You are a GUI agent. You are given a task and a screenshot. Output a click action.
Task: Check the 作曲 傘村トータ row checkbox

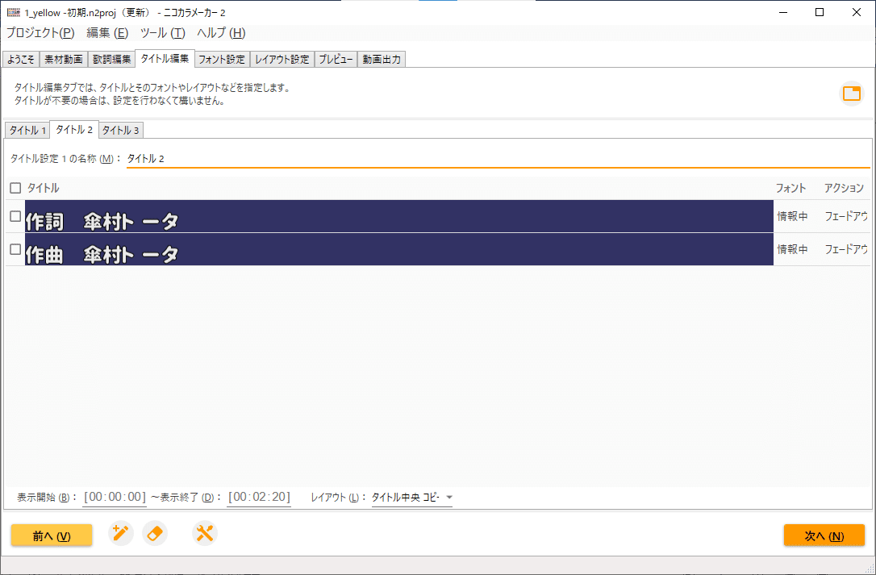pos(14,249)
